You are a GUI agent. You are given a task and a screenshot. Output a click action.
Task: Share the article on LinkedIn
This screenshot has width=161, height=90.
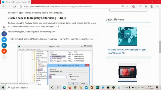pyautogui.click(x=4, y=45)
